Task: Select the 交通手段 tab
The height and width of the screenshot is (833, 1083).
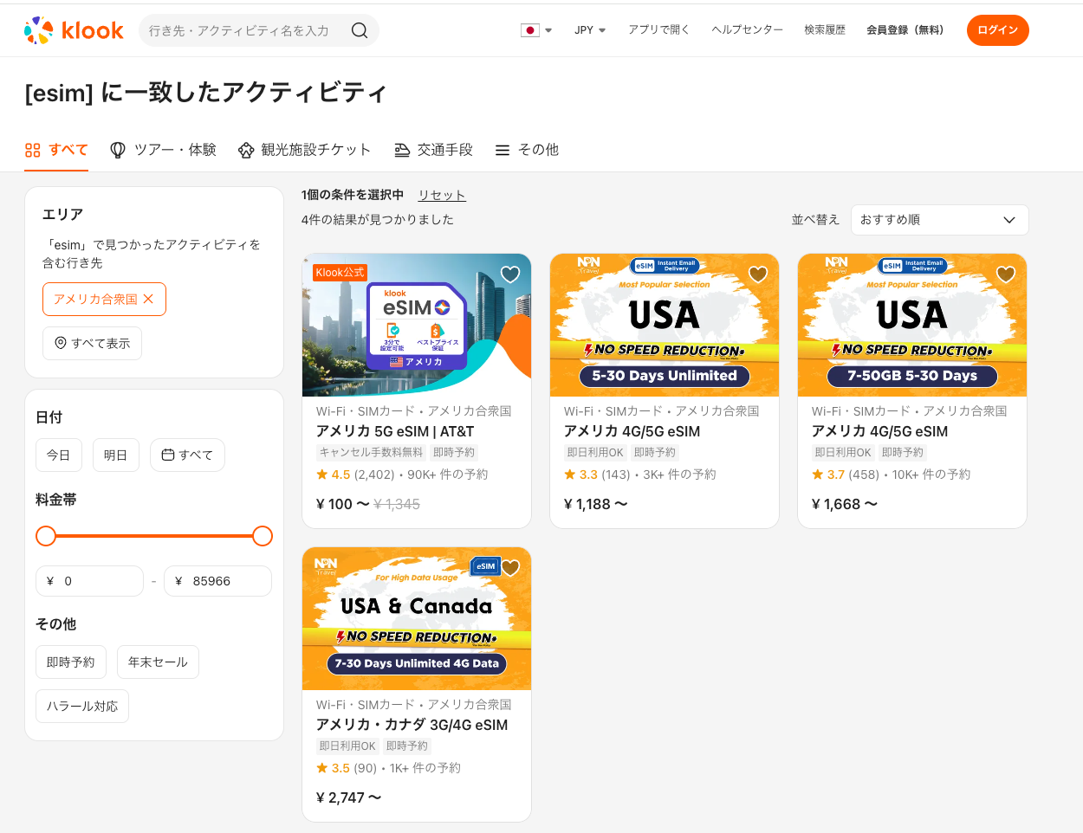Action: pyautogui.click(x=433, y=150)
